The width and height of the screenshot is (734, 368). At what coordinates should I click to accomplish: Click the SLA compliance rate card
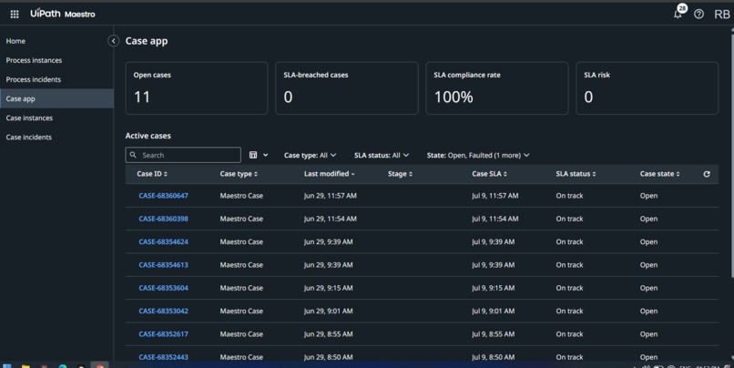[497, 88]
